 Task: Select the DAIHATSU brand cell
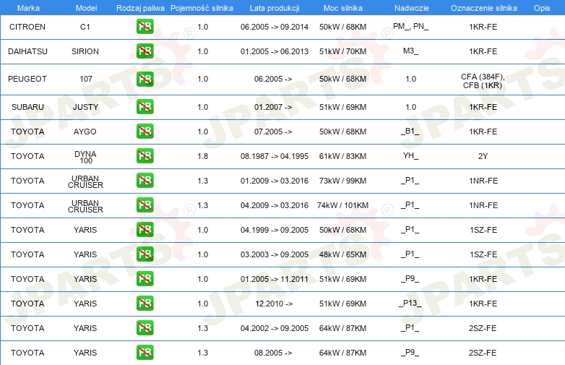click(27, 51)
